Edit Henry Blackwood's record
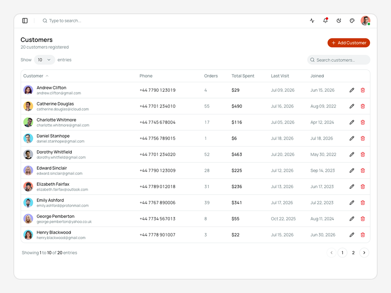The image size is (391, 293). pyautogui.click(x=352, y=235)
